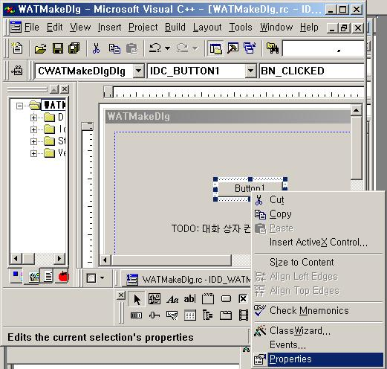Select the Slider control tool
Image resolution: width=387 pixels, height=369 pixels.
point(155,315)
